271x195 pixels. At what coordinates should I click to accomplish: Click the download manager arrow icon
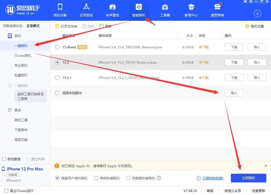[257, 13]
